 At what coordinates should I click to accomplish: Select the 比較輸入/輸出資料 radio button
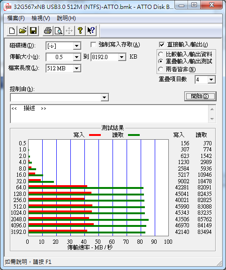point(160,54)
